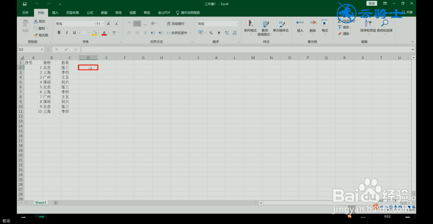Image resolution: width=433 pixels, height=224 pixels.
Task: Switch to the View (视图) tab
Action: [x=132, y=13]
